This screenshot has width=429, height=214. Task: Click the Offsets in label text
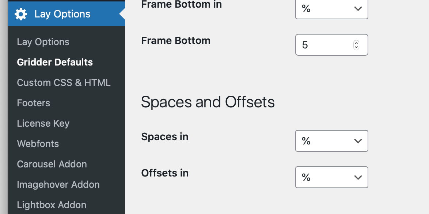[165, 173]
